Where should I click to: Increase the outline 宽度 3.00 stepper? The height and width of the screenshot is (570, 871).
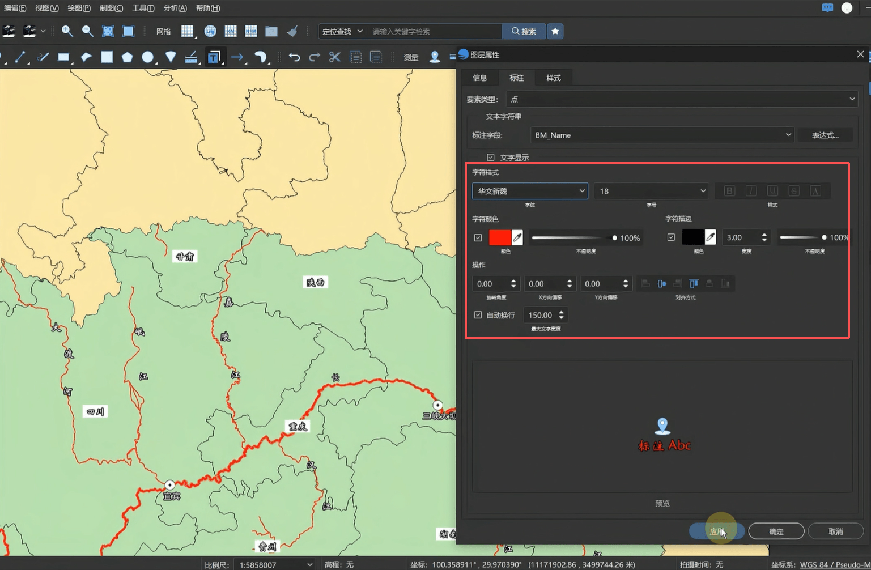tap(764, 234)
